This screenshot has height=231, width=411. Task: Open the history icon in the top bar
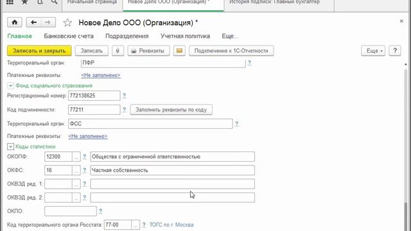tap(40, 3)
